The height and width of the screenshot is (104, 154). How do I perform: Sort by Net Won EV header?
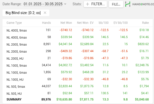pos(85,23)
